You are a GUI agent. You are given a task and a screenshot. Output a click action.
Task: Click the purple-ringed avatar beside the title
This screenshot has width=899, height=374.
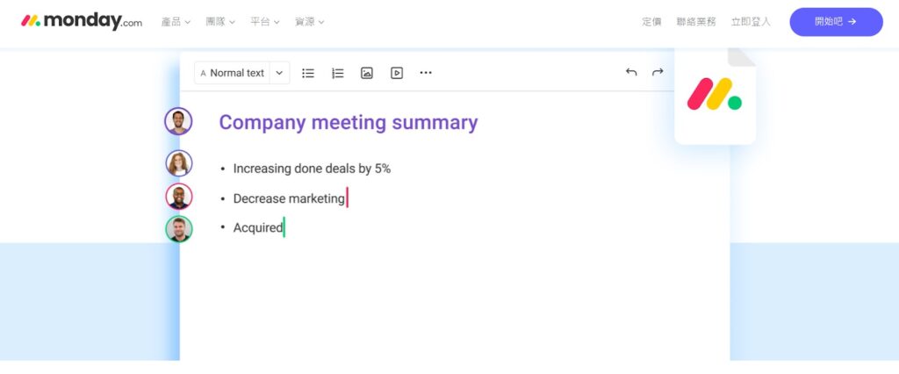(x=178, y=121)
